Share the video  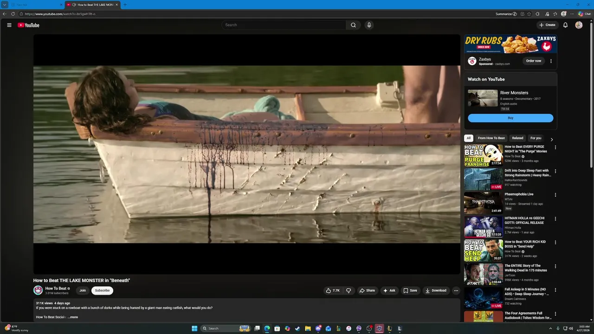367,290
